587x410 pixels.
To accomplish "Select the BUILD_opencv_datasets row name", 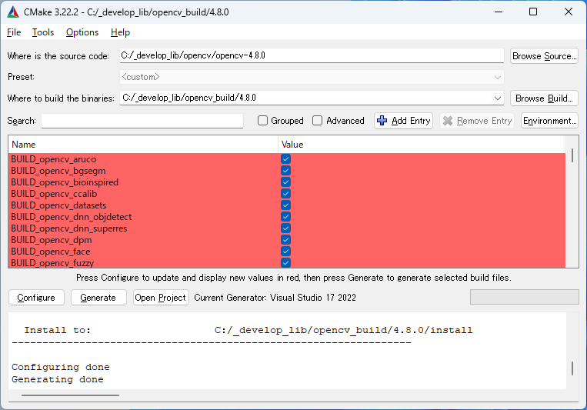I will [x=58, y=205].
